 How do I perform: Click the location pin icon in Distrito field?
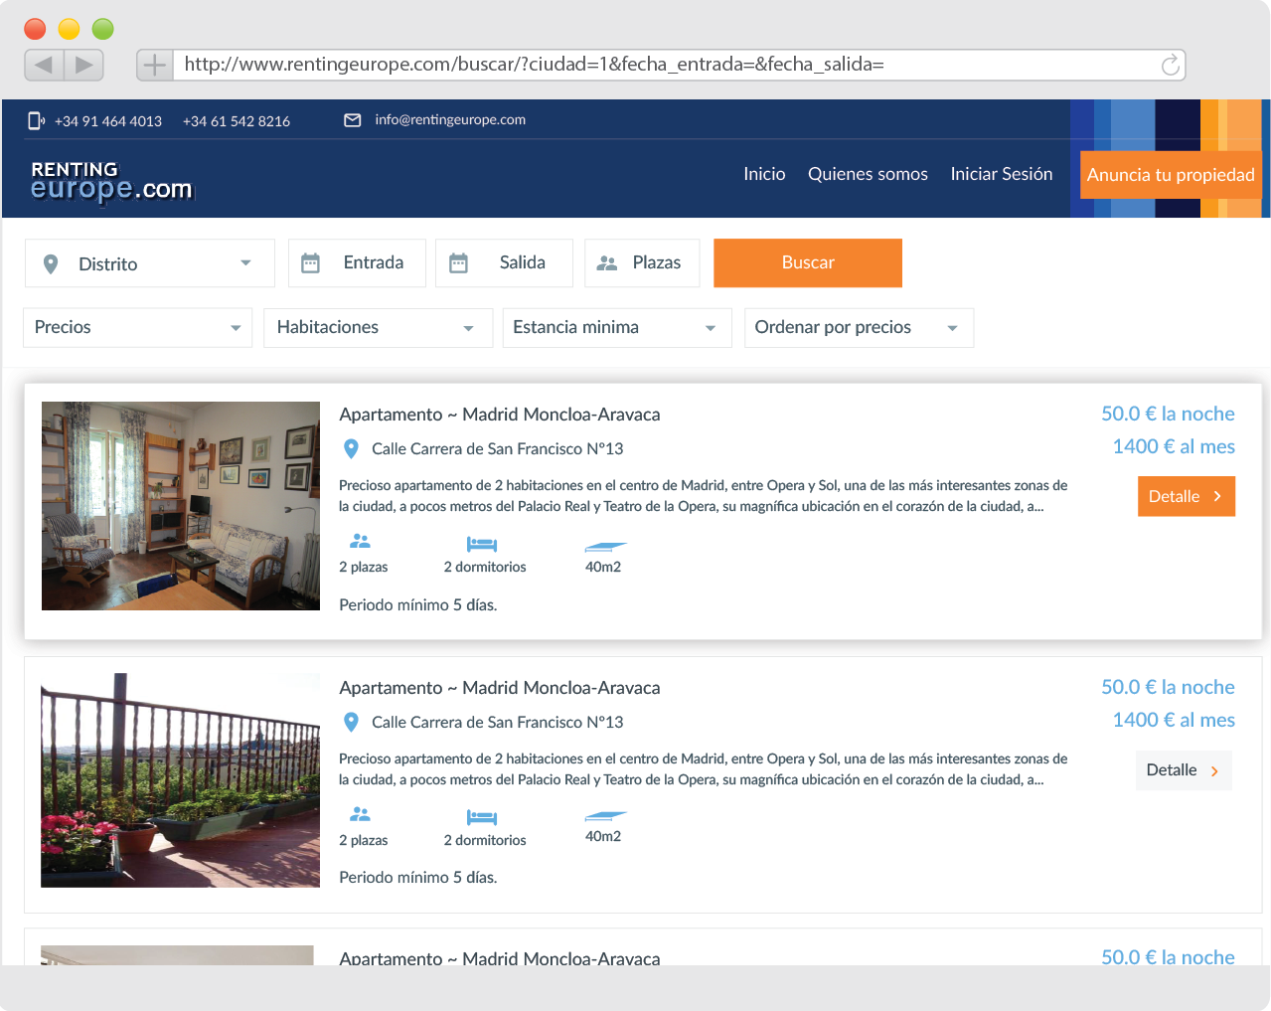(x=51, y=264)
